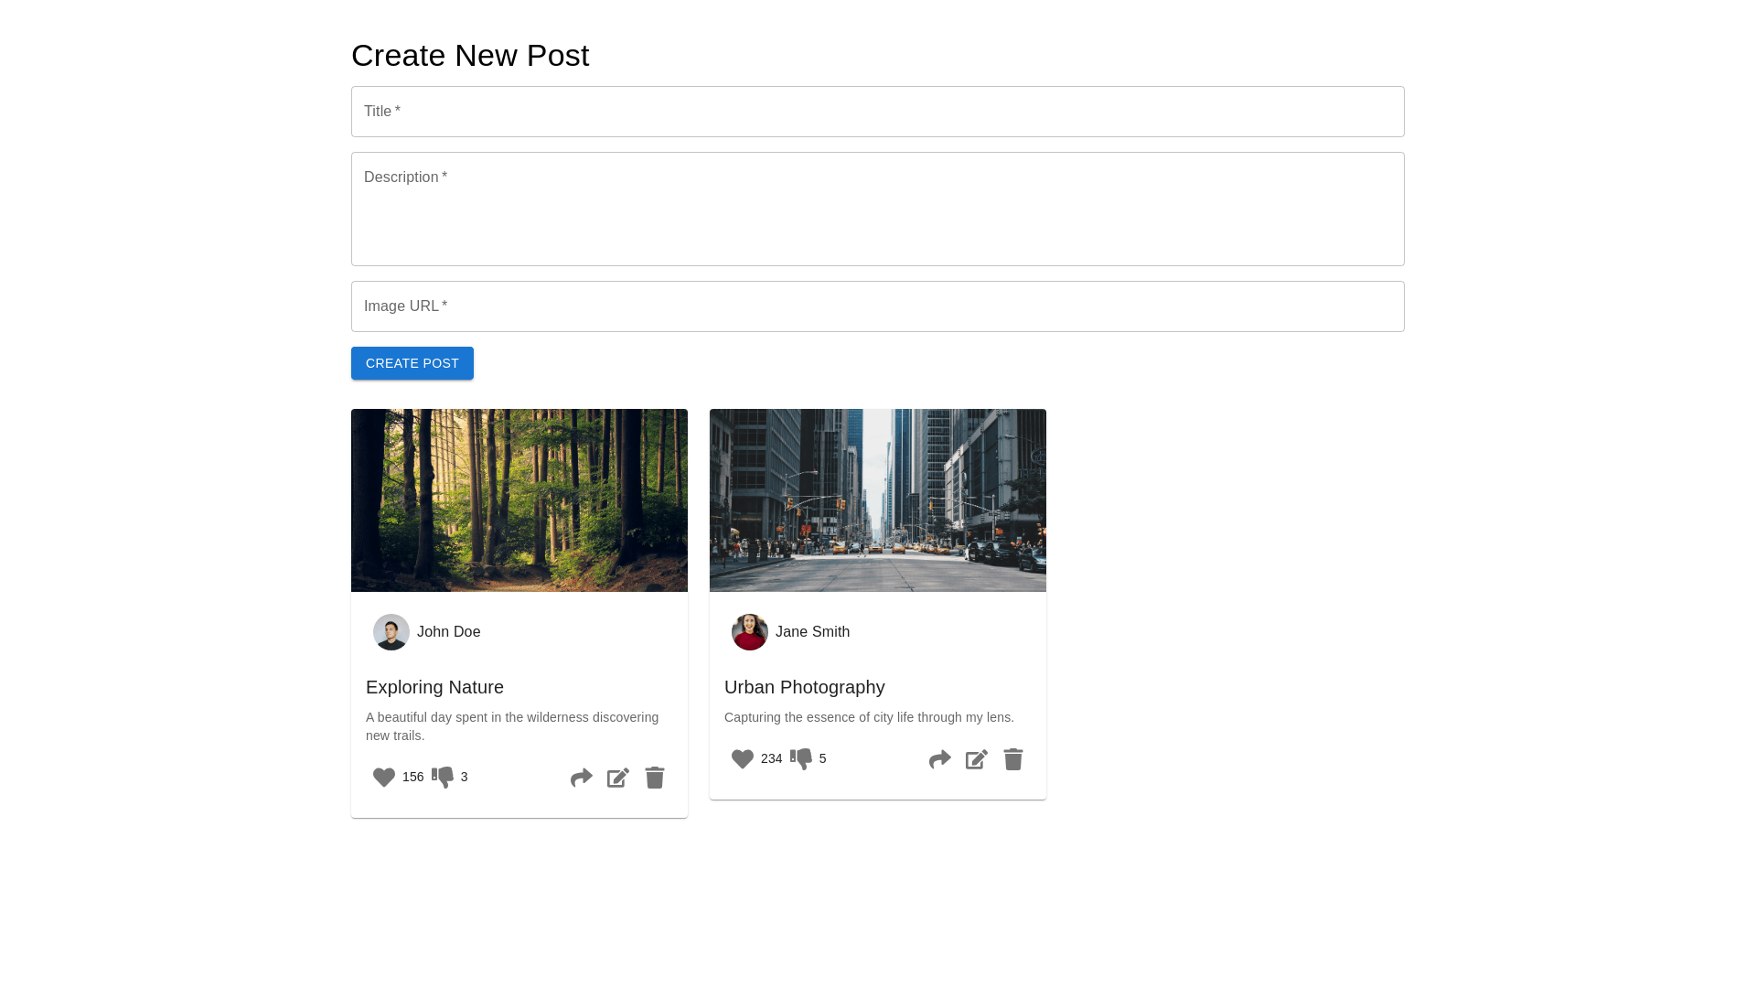Focus the Title input field
This screenshot has height=988, width=1756.
(878, 112)
